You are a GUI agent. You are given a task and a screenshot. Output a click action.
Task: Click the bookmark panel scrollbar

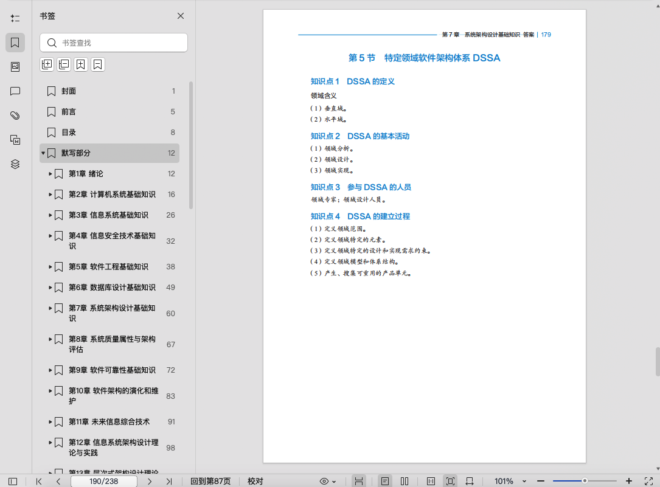(x=191, y=145)
